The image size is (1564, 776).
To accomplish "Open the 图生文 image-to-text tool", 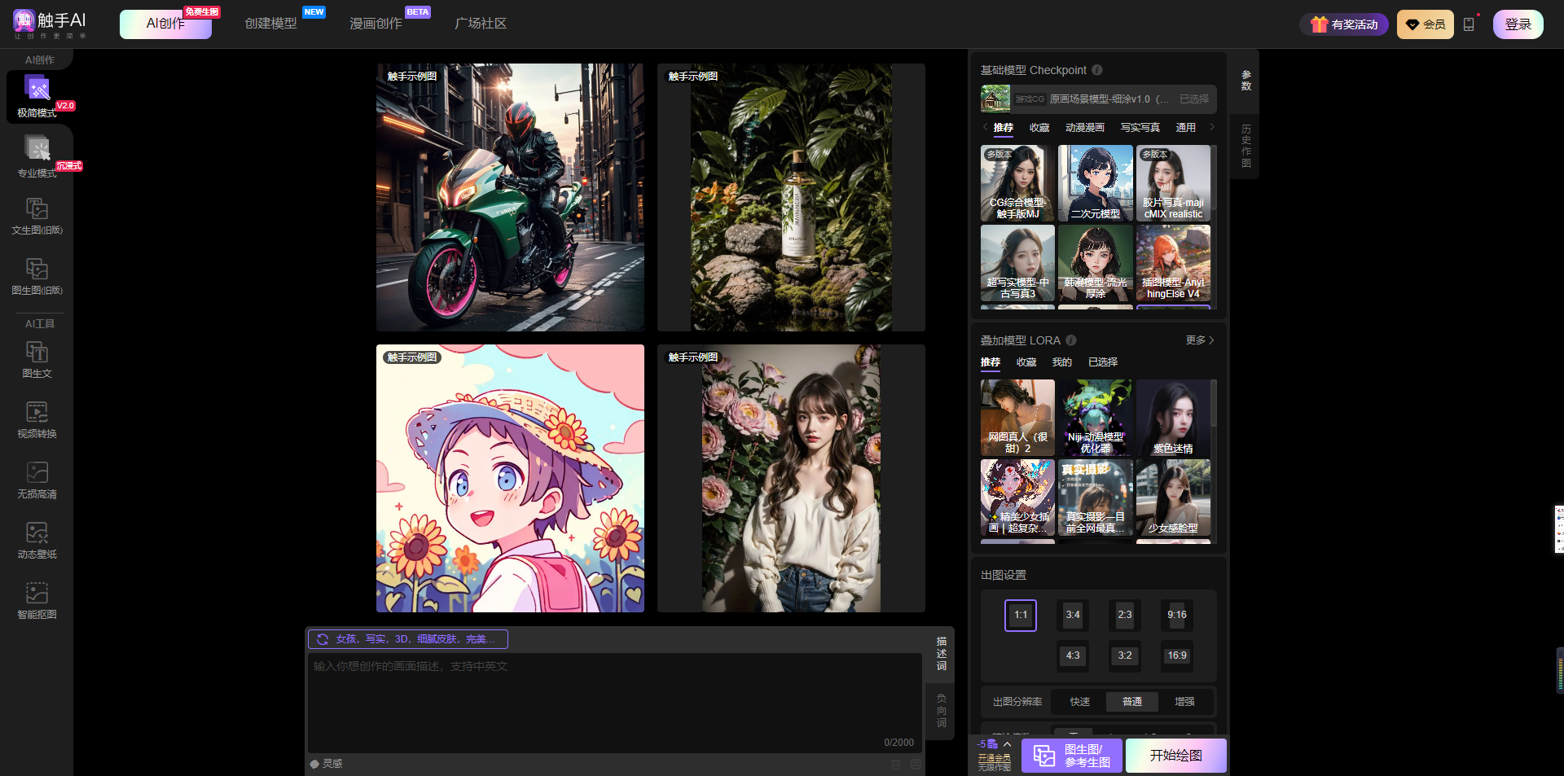I will [37, 359].
